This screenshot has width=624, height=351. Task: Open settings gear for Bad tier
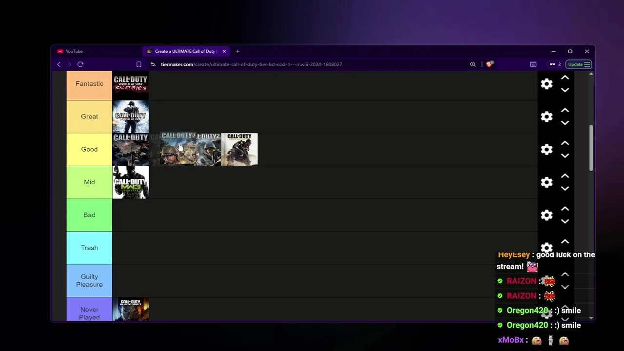(546, 215)
